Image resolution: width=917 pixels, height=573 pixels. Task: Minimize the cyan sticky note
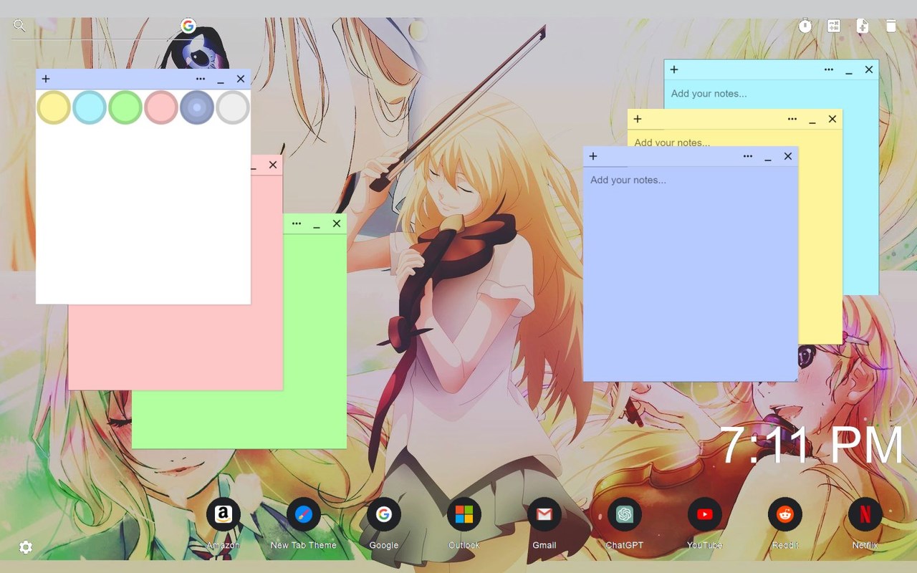(x=849, y=70)
